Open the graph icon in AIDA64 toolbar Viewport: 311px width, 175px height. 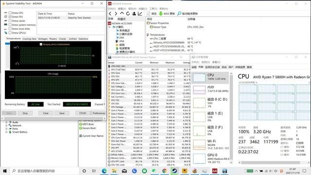(x=140, y=14)
